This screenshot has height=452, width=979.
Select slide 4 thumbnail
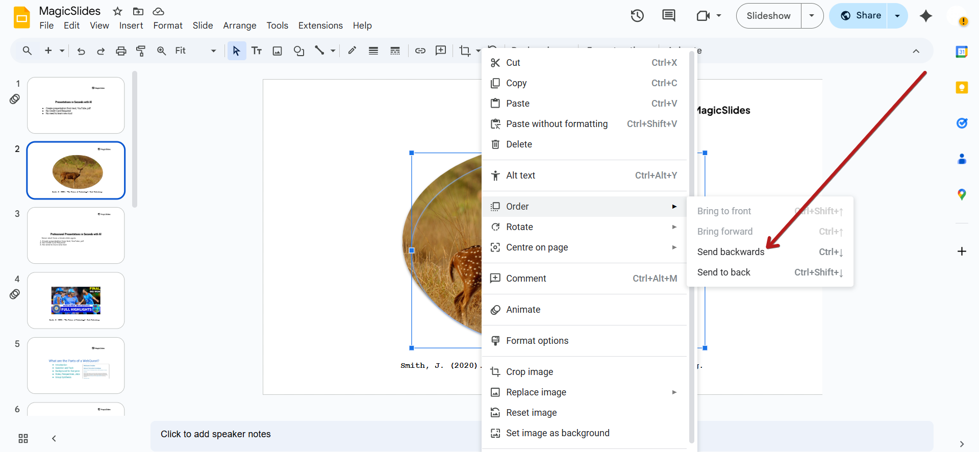pyautogui.click(x=76, y=300)
